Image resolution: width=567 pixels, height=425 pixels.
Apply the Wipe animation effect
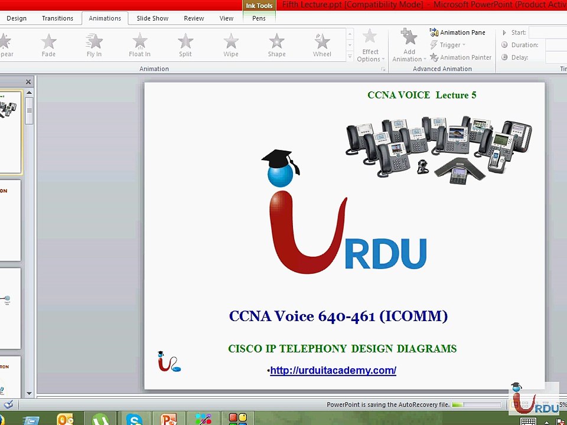point(231,45)
